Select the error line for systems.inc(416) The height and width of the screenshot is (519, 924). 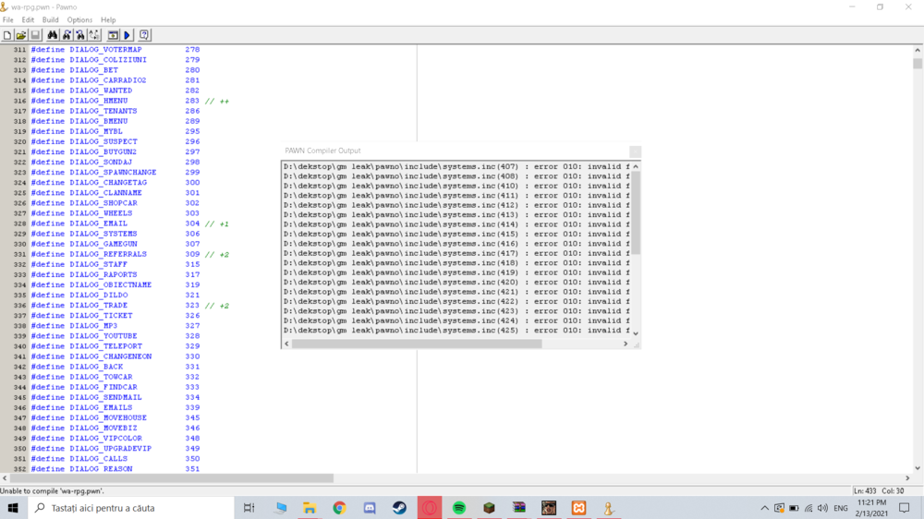(x=456, y=244)
